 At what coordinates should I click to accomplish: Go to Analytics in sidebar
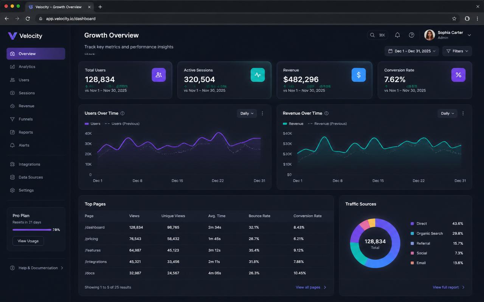coord(27,67)
